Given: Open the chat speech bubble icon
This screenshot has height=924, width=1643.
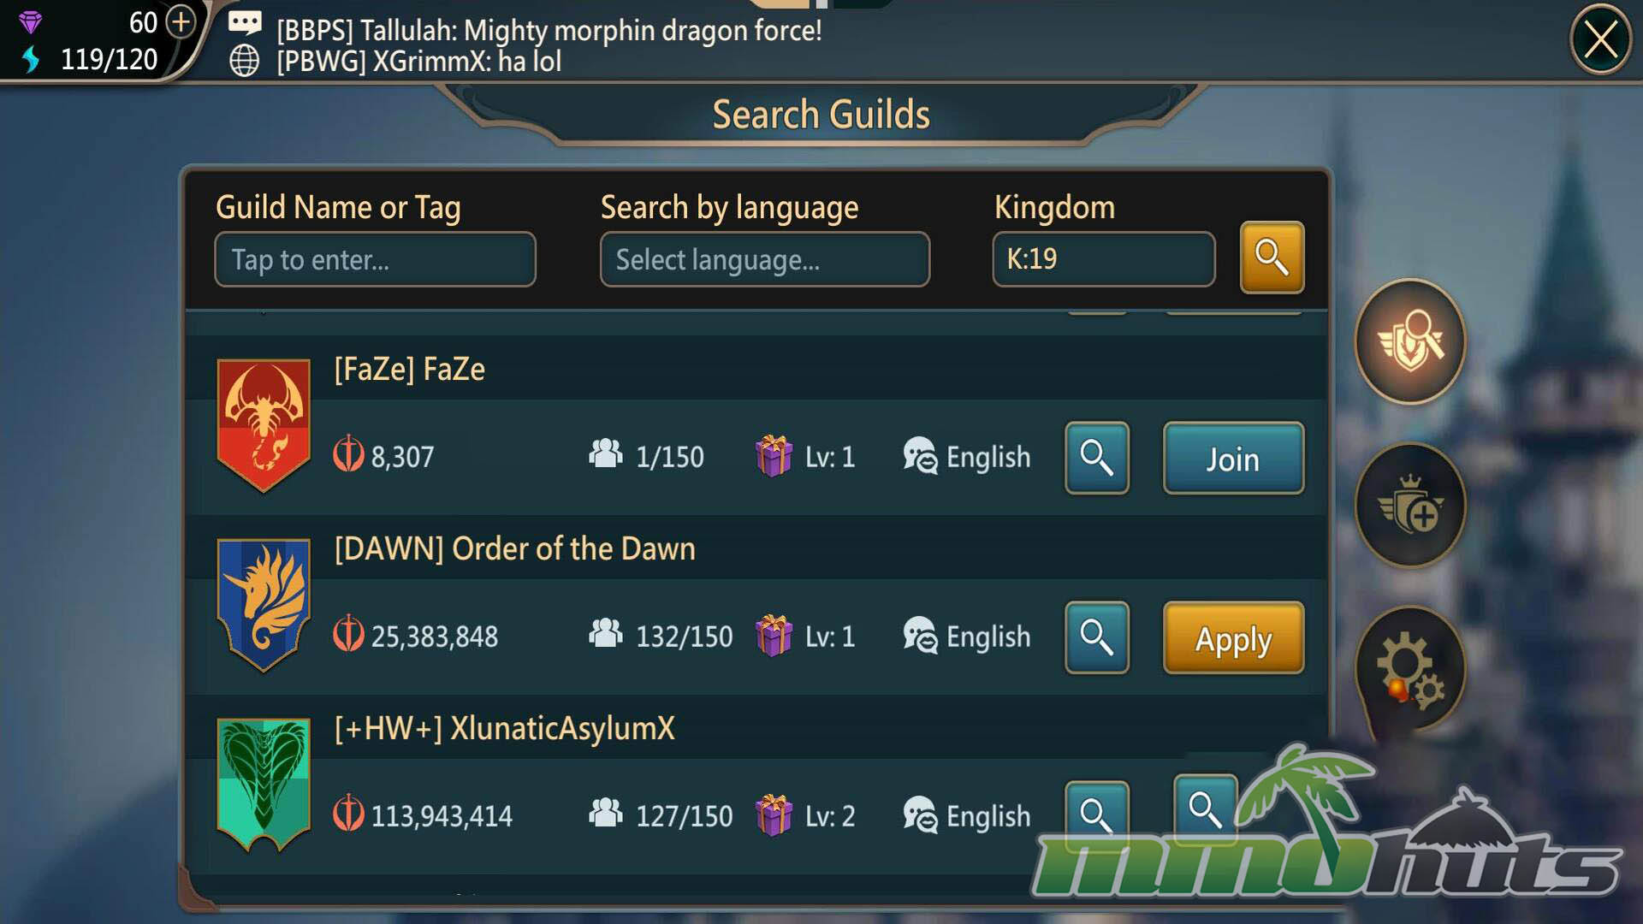Looking at the screenshot, I should [x=245, y=23].
